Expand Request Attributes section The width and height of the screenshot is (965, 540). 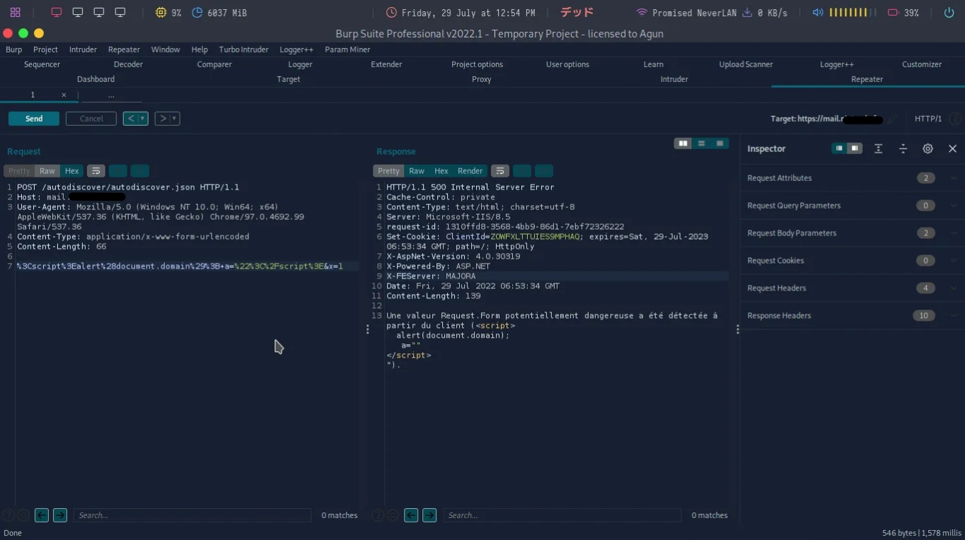[852, 178]
